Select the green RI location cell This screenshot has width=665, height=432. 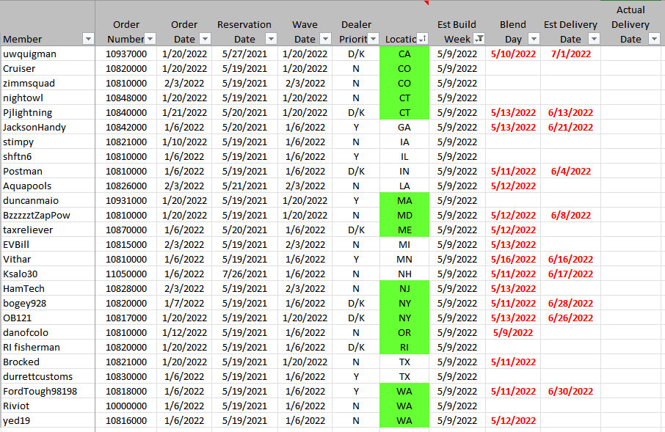(404, 347)
